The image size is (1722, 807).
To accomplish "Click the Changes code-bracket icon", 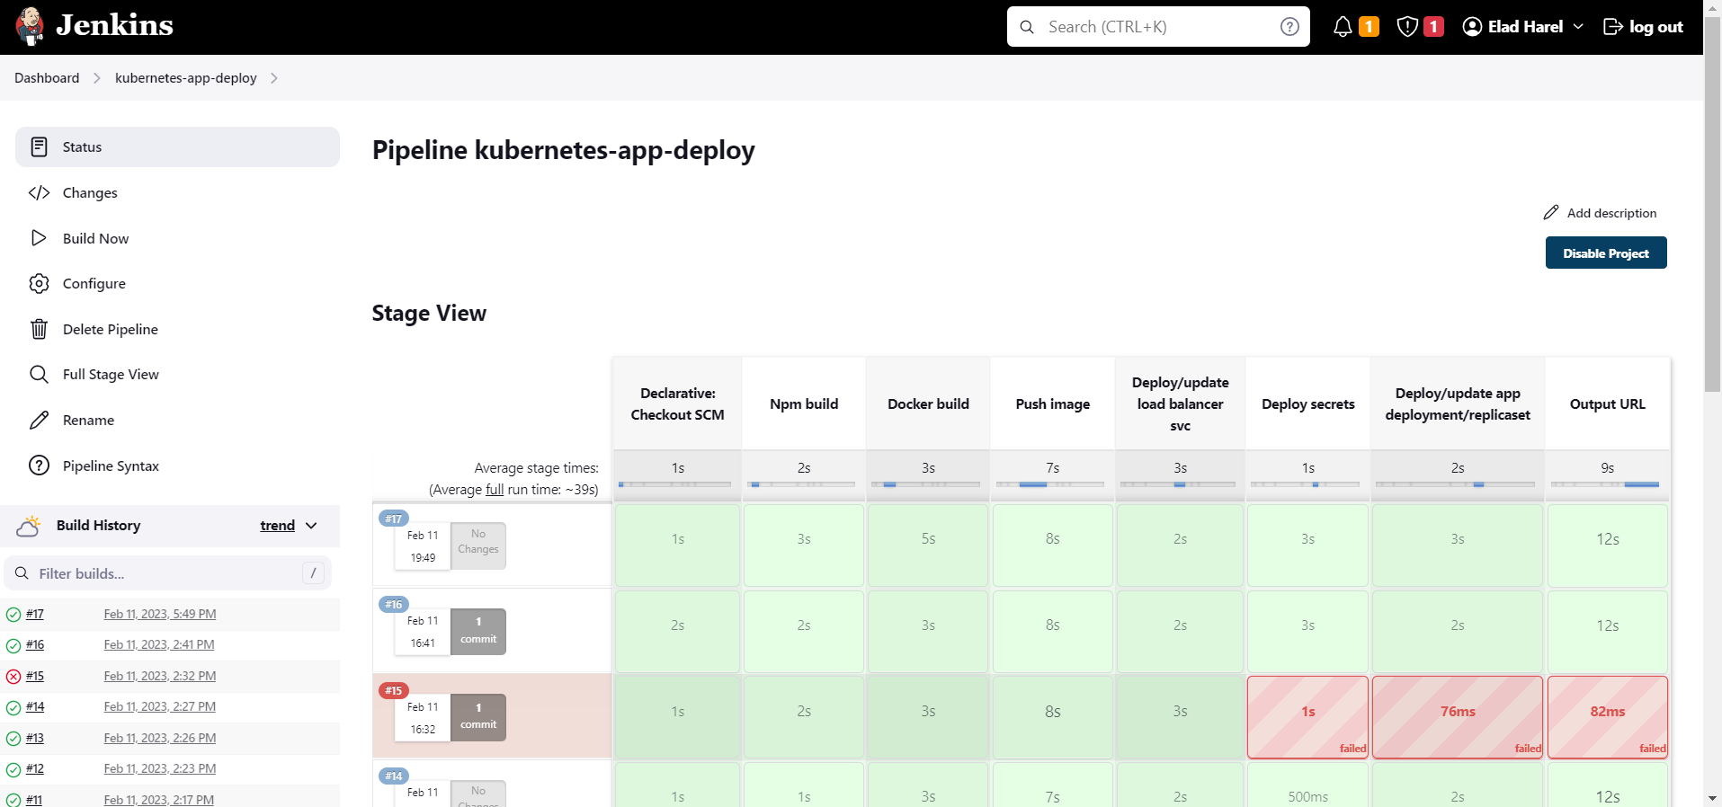I will click(39, 192).
